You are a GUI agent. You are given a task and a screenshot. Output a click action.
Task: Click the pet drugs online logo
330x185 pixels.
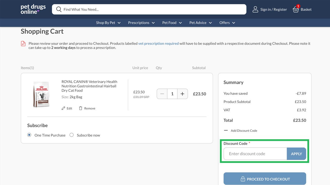[33, 9]
